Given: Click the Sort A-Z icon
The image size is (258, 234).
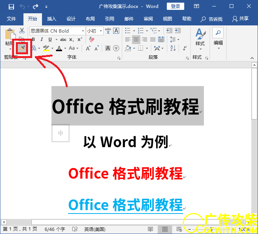Looking at the screenshot, I should 173,48.
